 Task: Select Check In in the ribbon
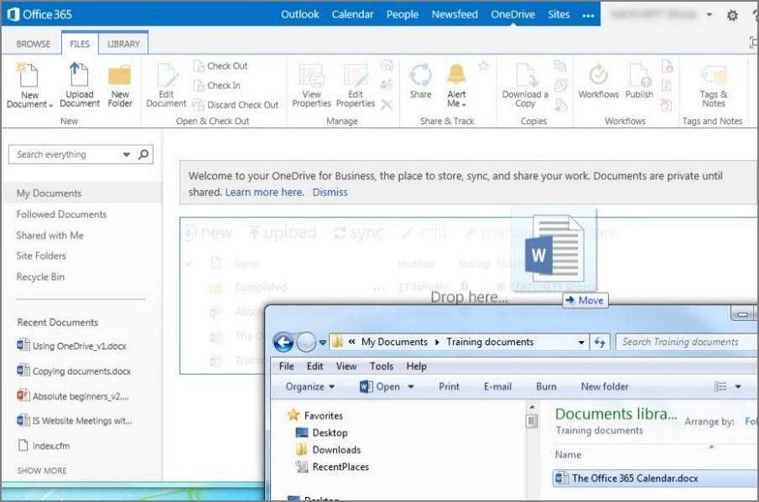pyautogui.click(x=217, y=85)
